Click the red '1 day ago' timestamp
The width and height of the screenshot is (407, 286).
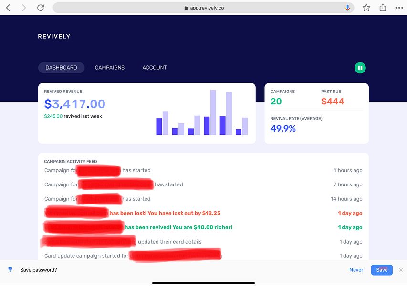coord(350,213)
